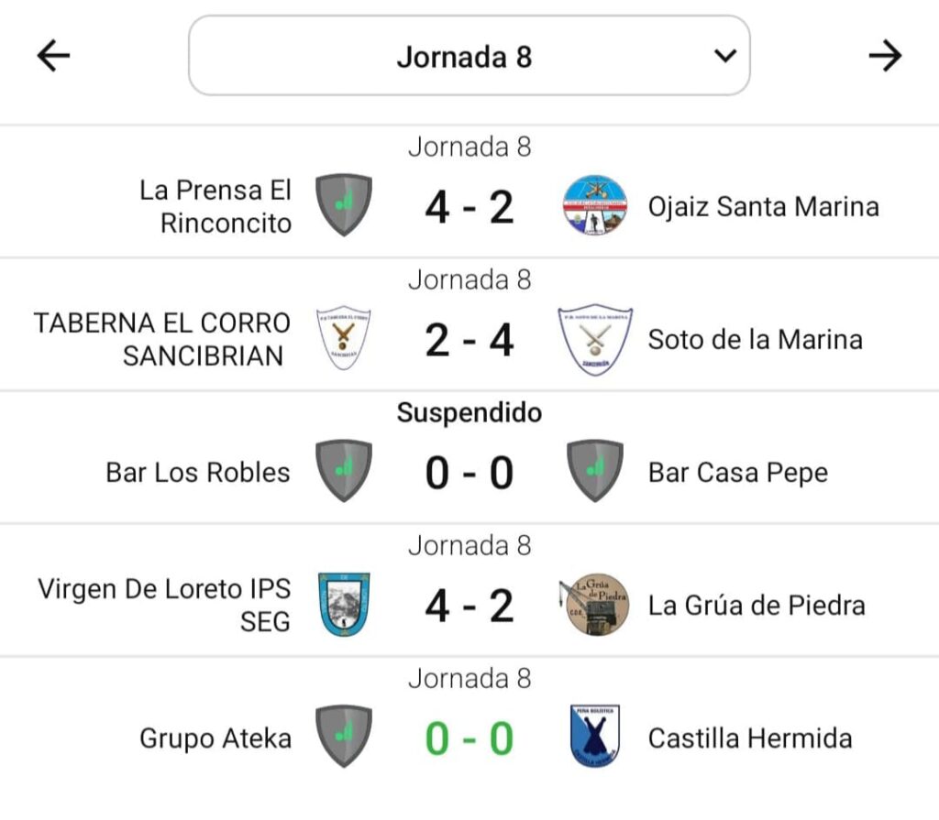Open Castilla Hermida blue crest

594,737
